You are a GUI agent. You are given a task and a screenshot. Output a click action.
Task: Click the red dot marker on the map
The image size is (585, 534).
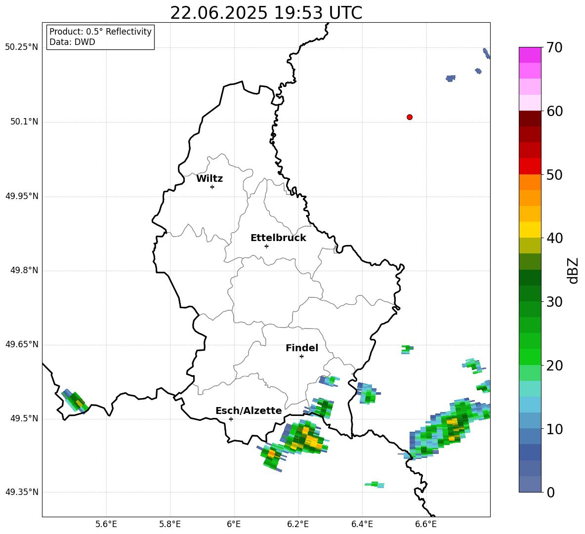pos(409,117)
